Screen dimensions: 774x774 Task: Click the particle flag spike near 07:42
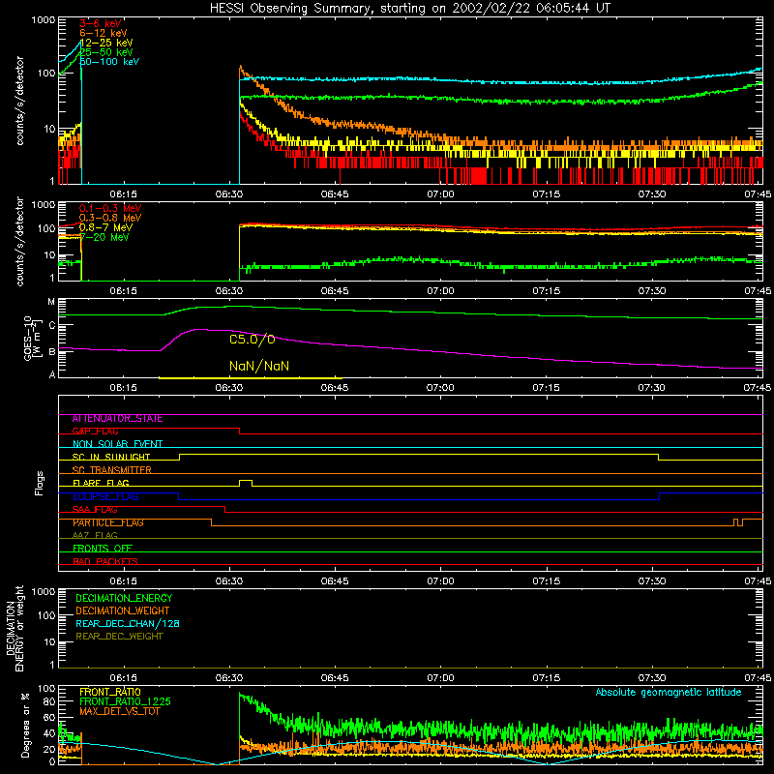(x=738, y=522)
